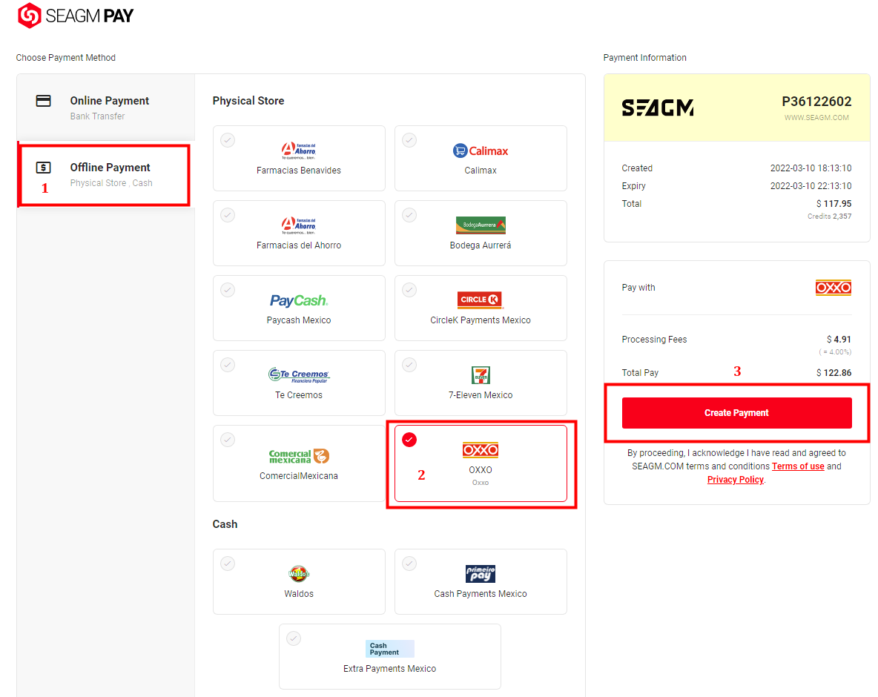Select the Bodega Aurrerá radio check
The height and width of the screenshot is (697, 878).
[x=409, y=215]
